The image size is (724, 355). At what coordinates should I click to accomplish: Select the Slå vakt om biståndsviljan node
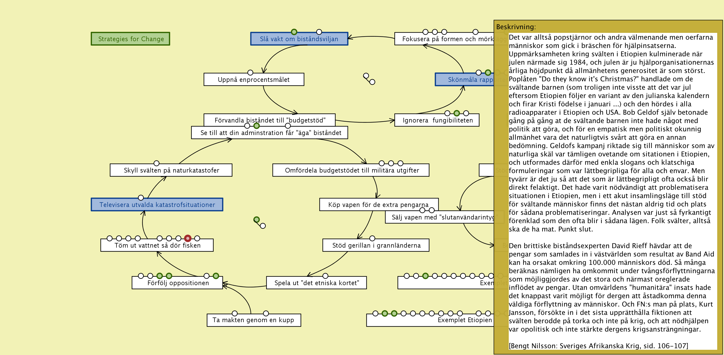click(299, 39)
